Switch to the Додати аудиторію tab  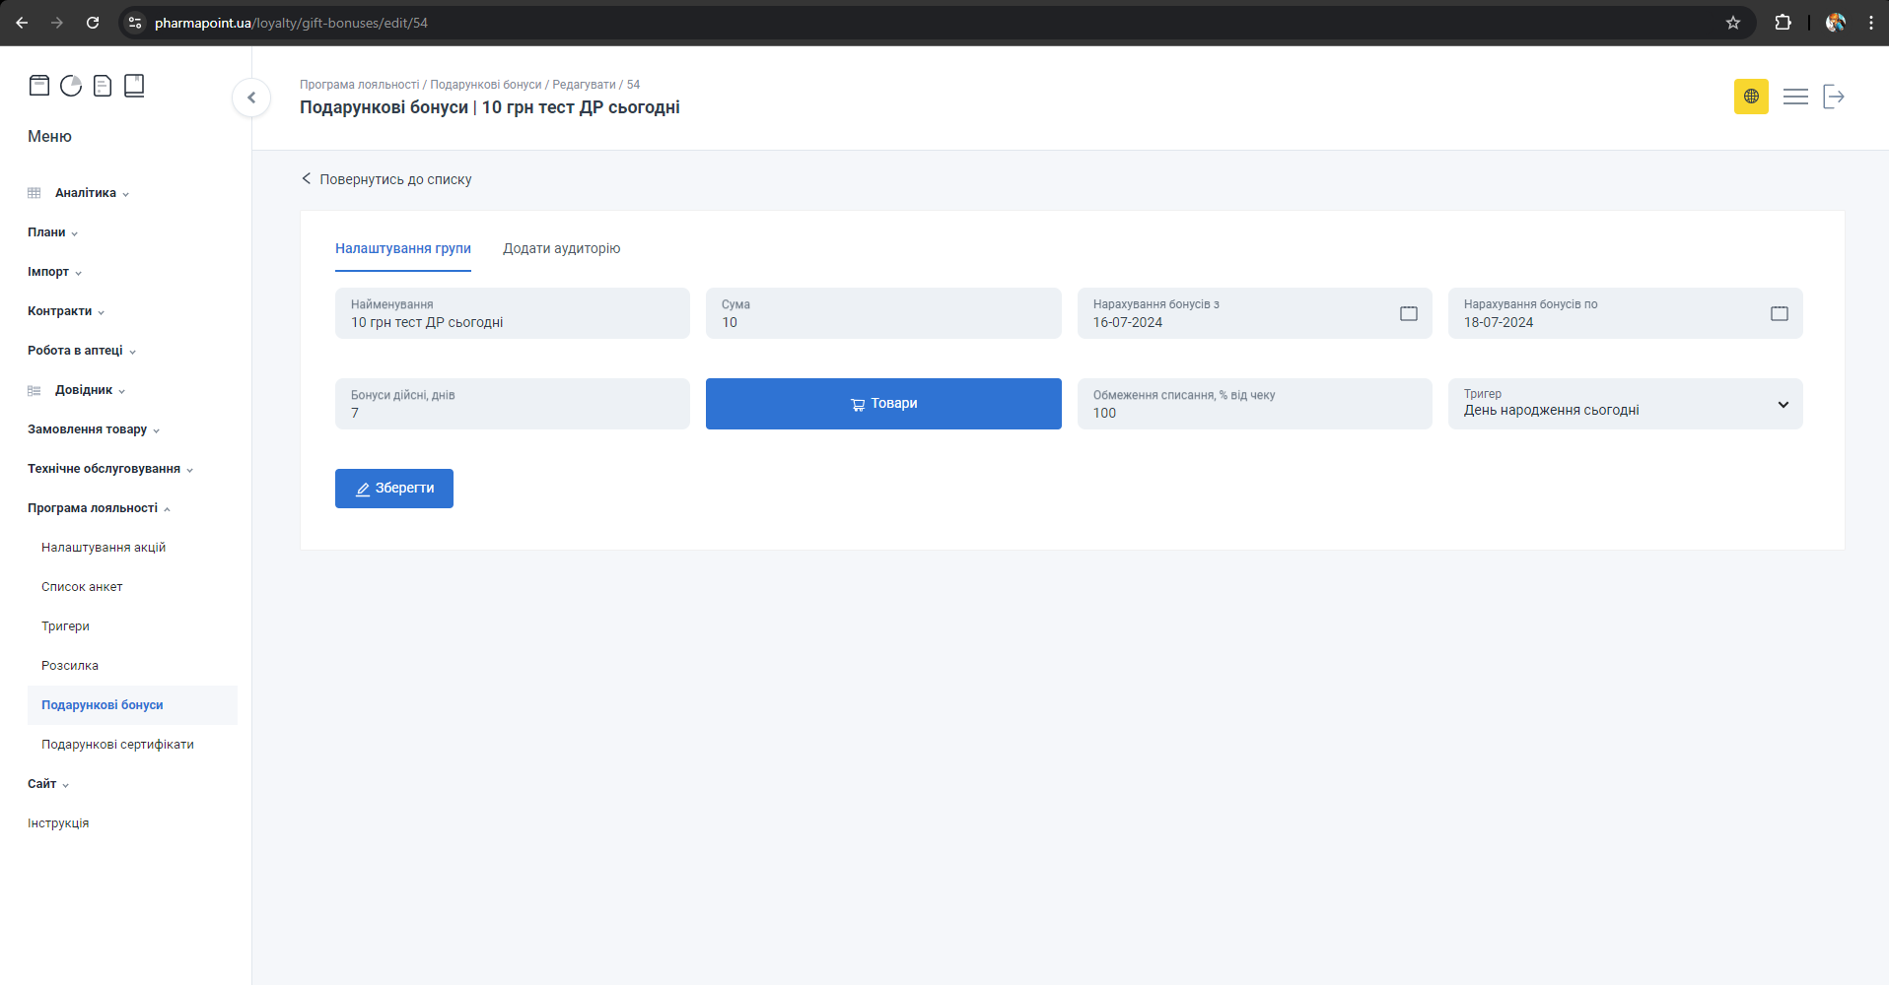click(x=562, y=248)
